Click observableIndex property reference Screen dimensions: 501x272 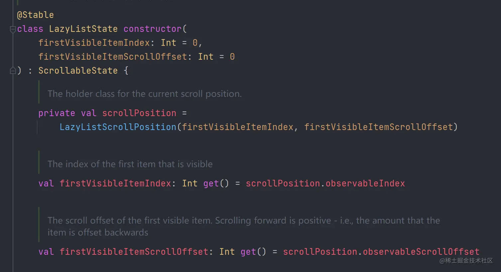365,183
